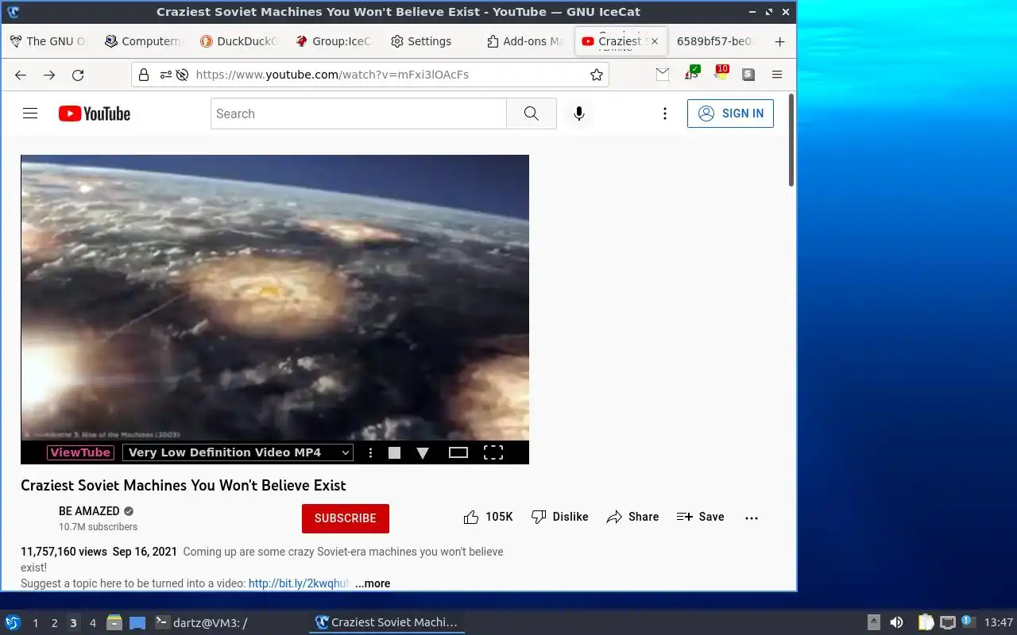Like the video showing 105K

point(488,517)
